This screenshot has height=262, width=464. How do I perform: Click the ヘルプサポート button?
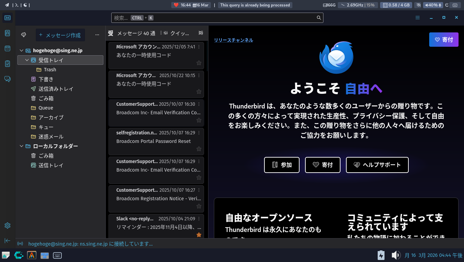[x=377, y=165]
